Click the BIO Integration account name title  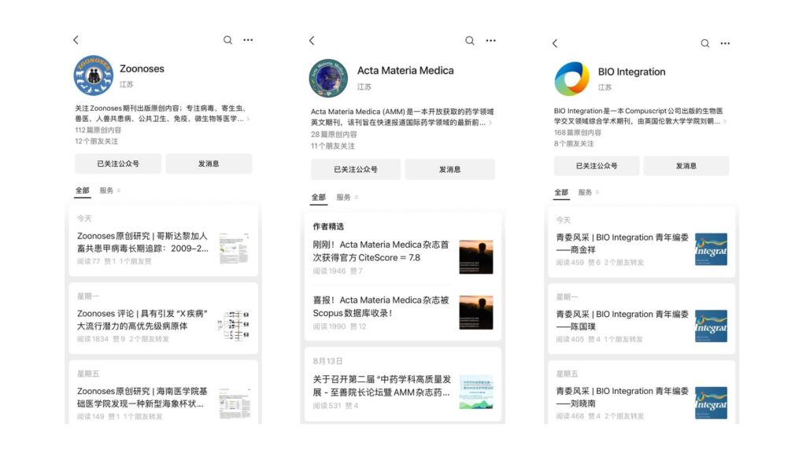coord(632,72)
